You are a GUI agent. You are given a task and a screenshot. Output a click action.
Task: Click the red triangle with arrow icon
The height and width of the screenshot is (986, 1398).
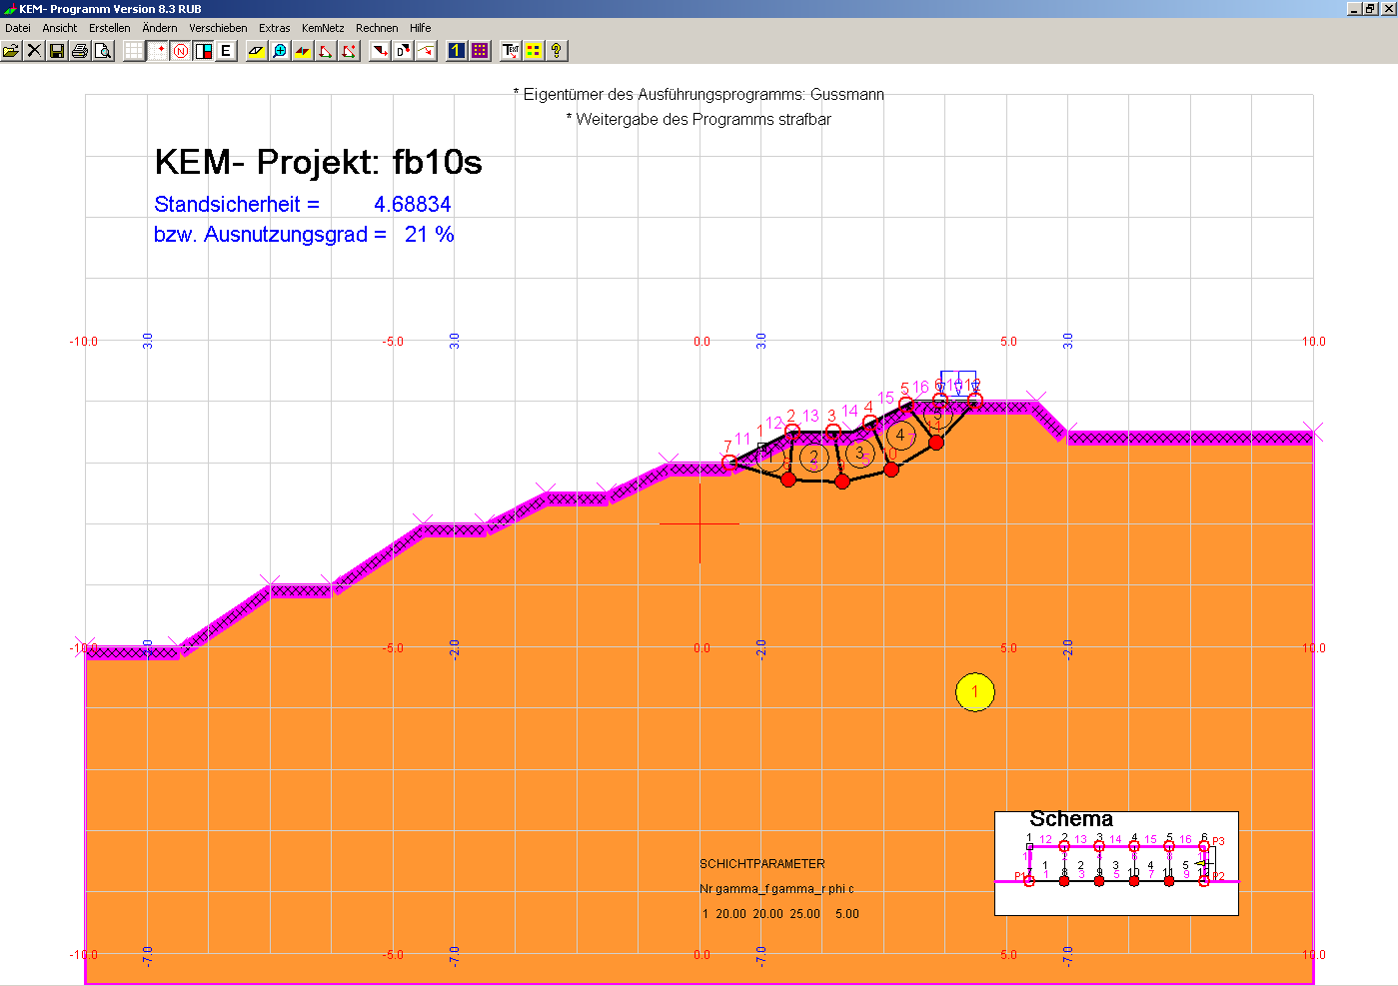click(349, 50)
